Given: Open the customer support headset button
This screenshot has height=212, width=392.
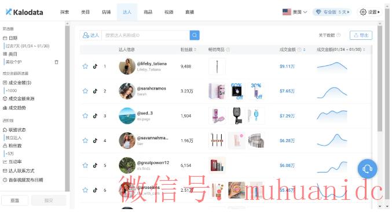Looking at the screenshot, I should (367, 169).
